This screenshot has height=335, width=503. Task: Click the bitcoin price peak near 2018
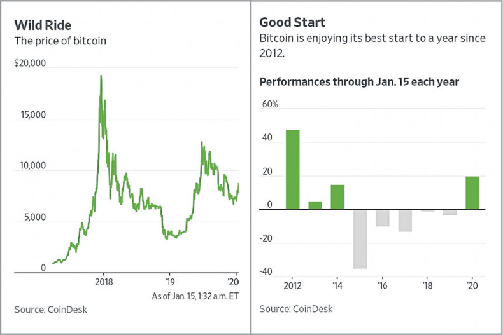point(101,77)
